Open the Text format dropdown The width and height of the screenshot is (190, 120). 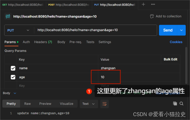pyautogui.click(x=89, y=104)
